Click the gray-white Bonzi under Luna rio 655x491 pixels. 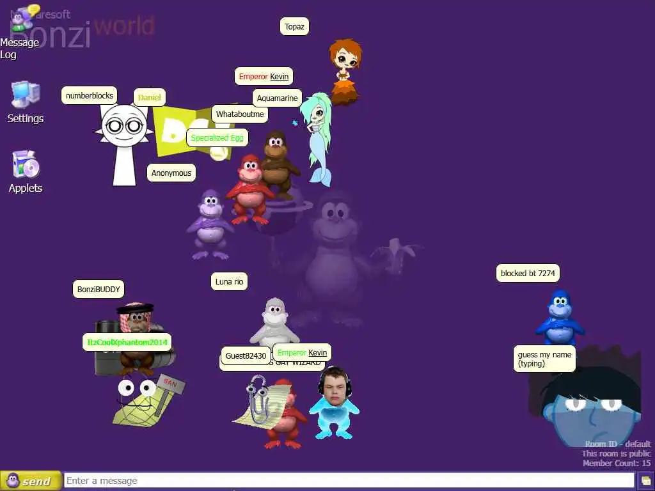274,322
